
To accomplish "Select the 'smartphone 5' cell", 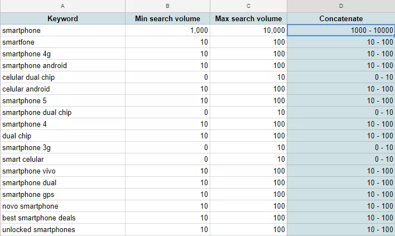I will click(x=62, y=101).
